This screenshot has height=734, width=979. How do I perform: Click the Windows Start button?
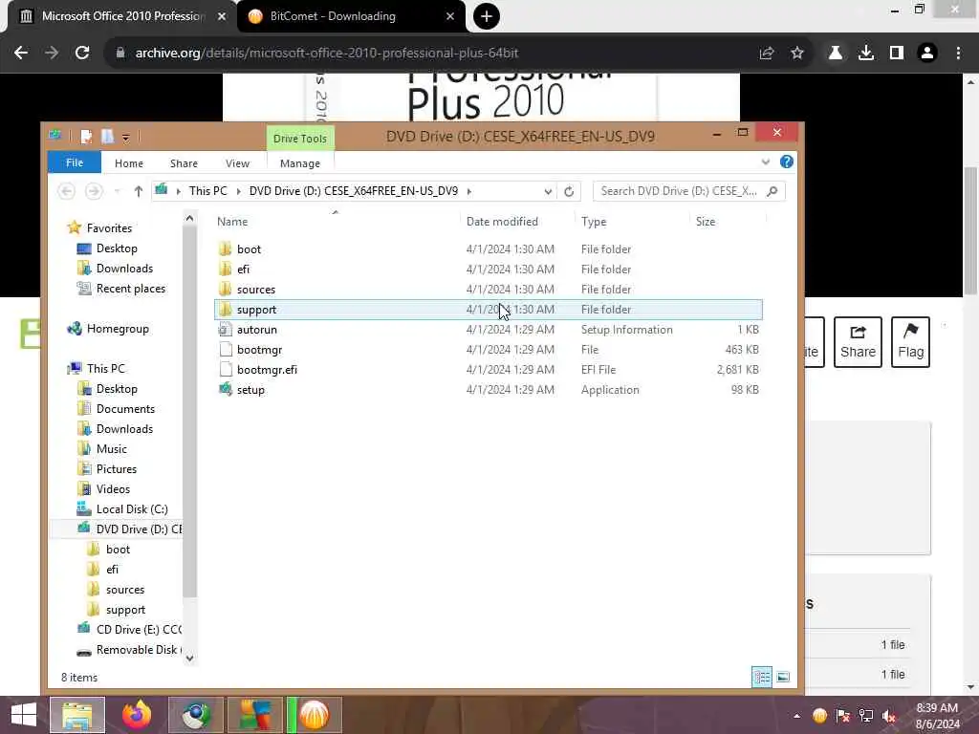[24, 715]
